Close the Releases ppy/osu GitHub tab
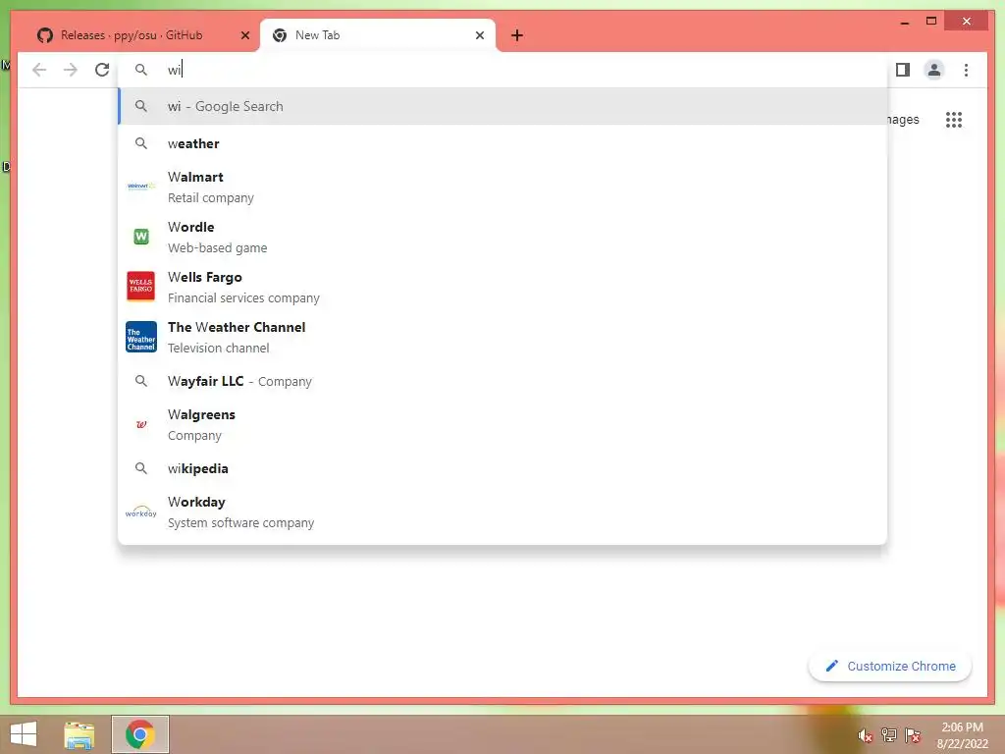 [x=244, y=35]
